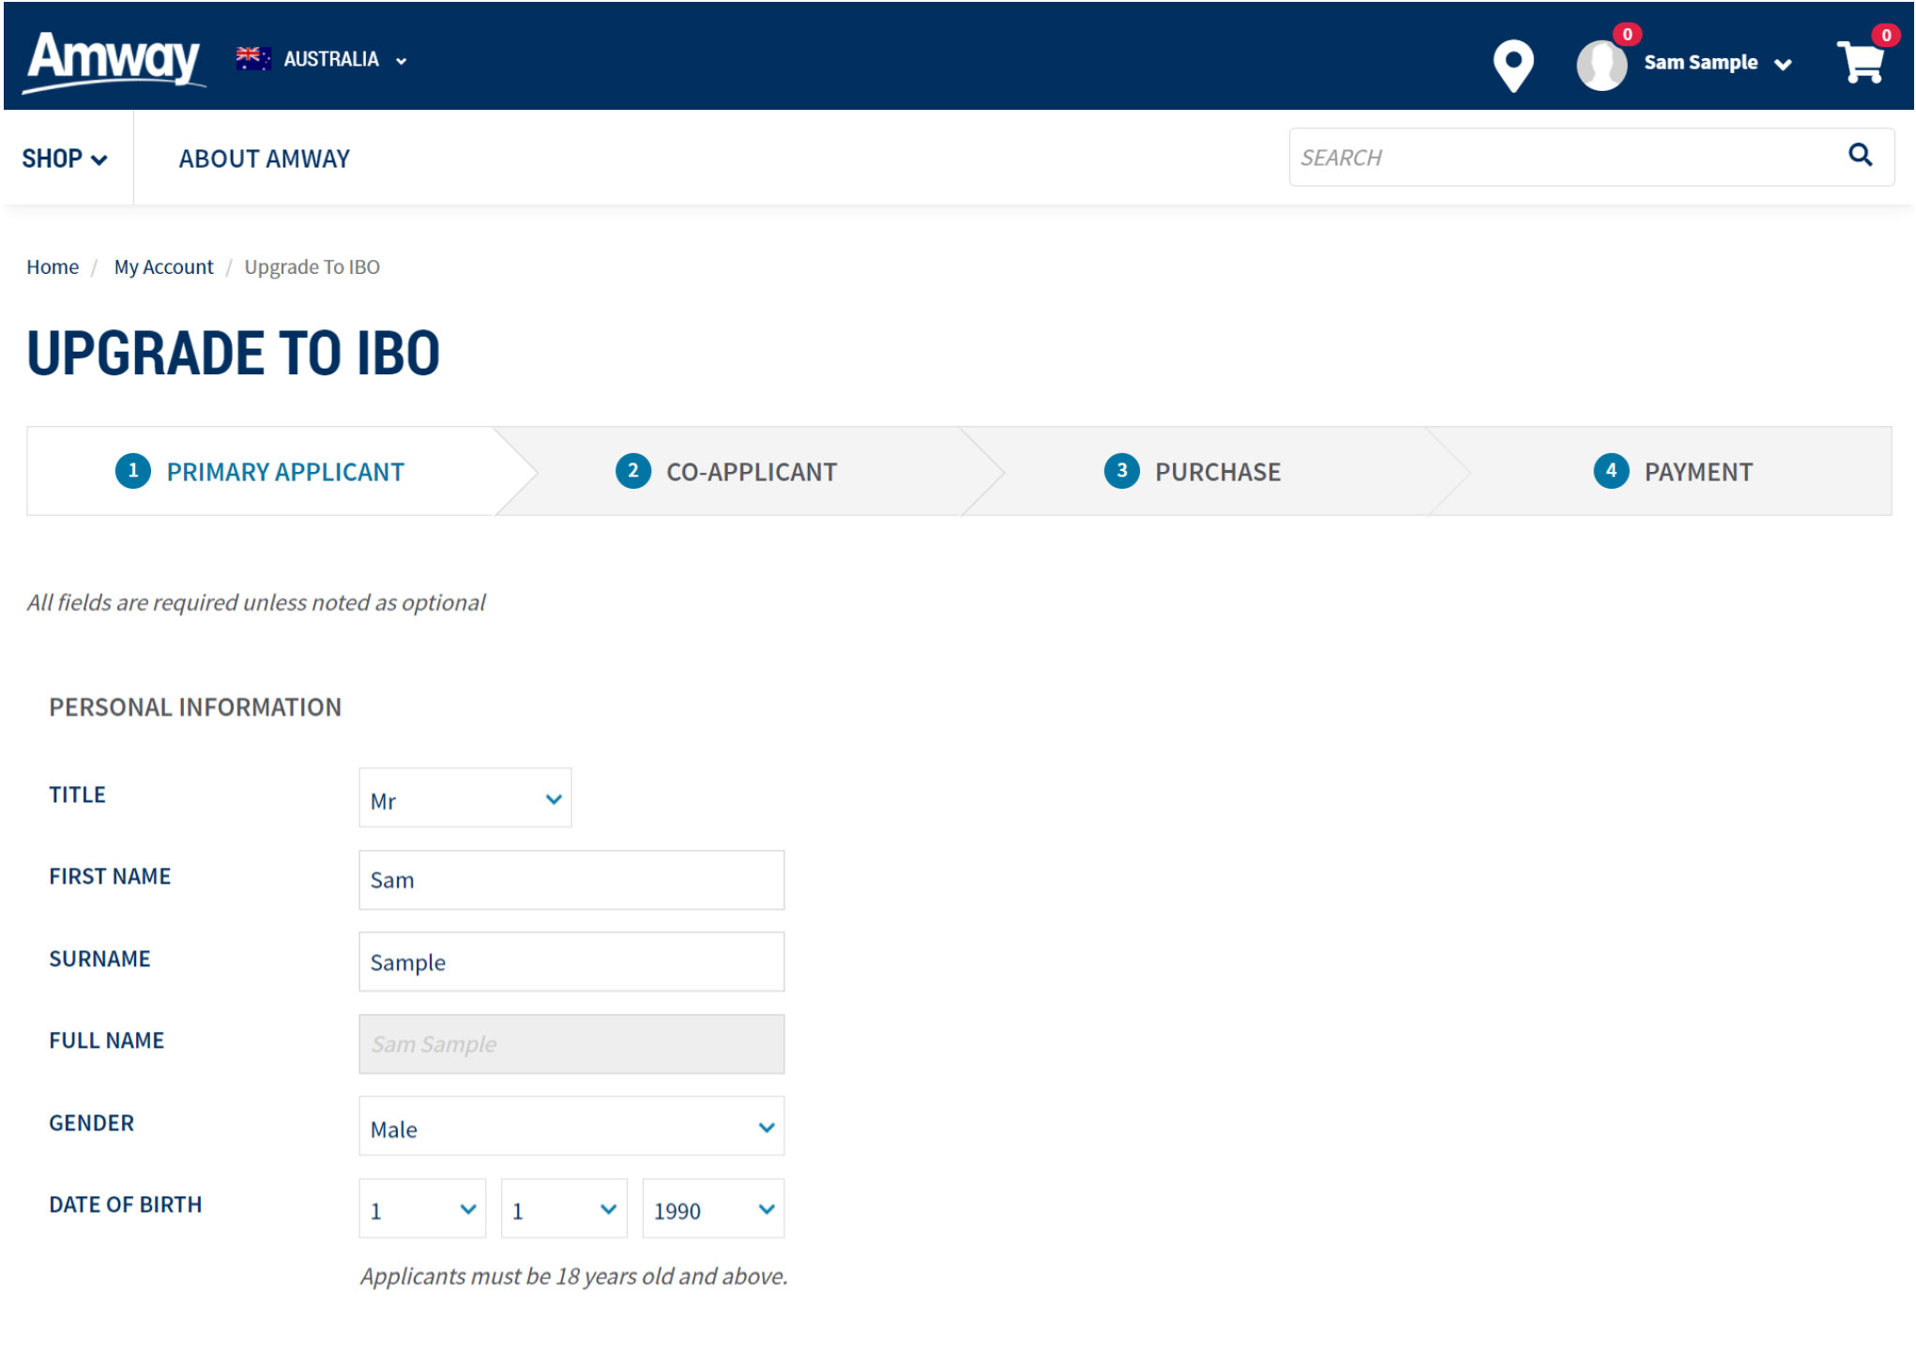Open the birth month dropdown
Image resolution: width=1916 pixels, height=1349 pixels.
[x=564, y=1209]
